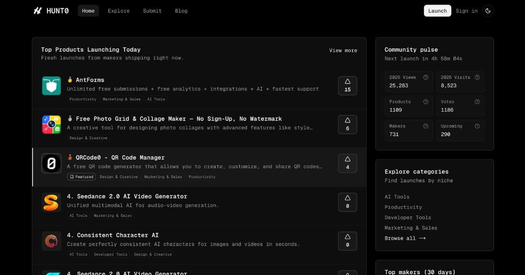Viewport: 525px width, 275px height.
Task: Upvote QRCode0 - QR Code Manager
Action: (347, 163)
